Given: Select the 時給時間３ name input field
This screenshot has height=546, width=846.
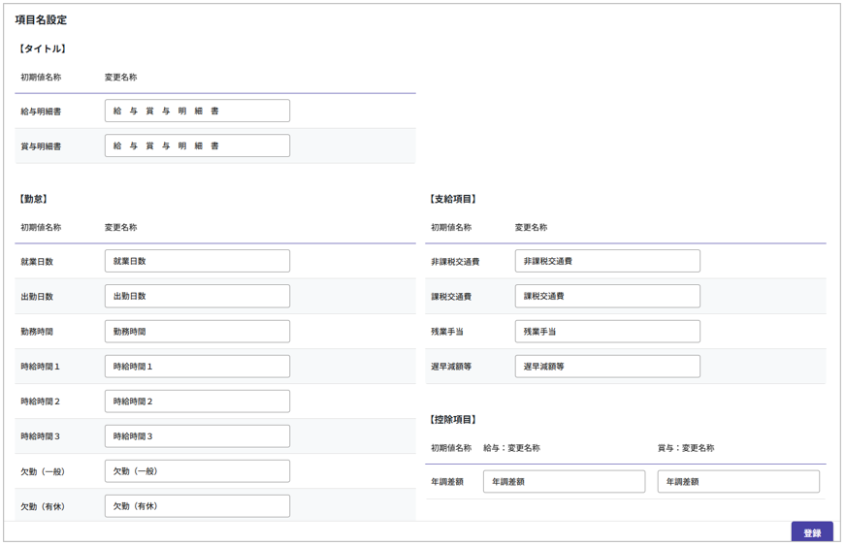Looking at the screenshot, I should coord(197,436).
